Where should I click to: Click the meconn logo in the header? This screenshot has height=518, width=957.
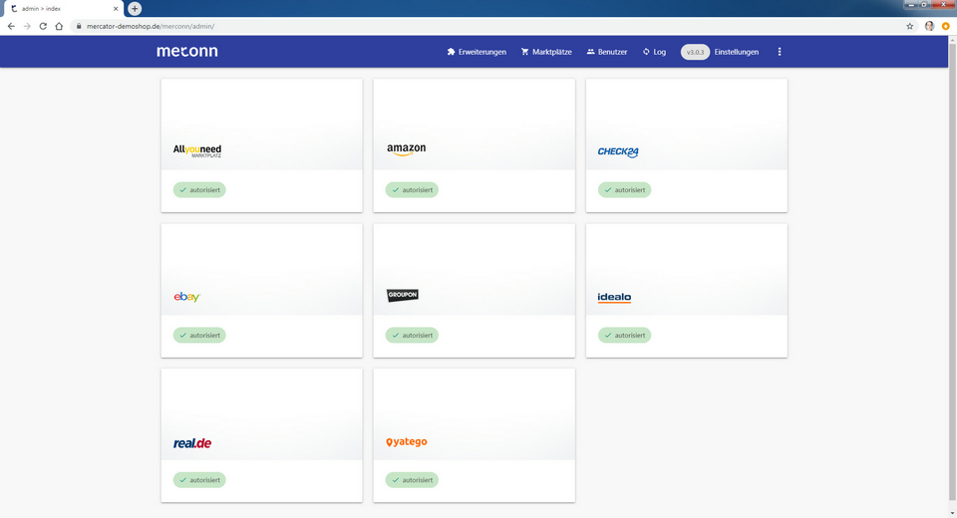[186, 51]
